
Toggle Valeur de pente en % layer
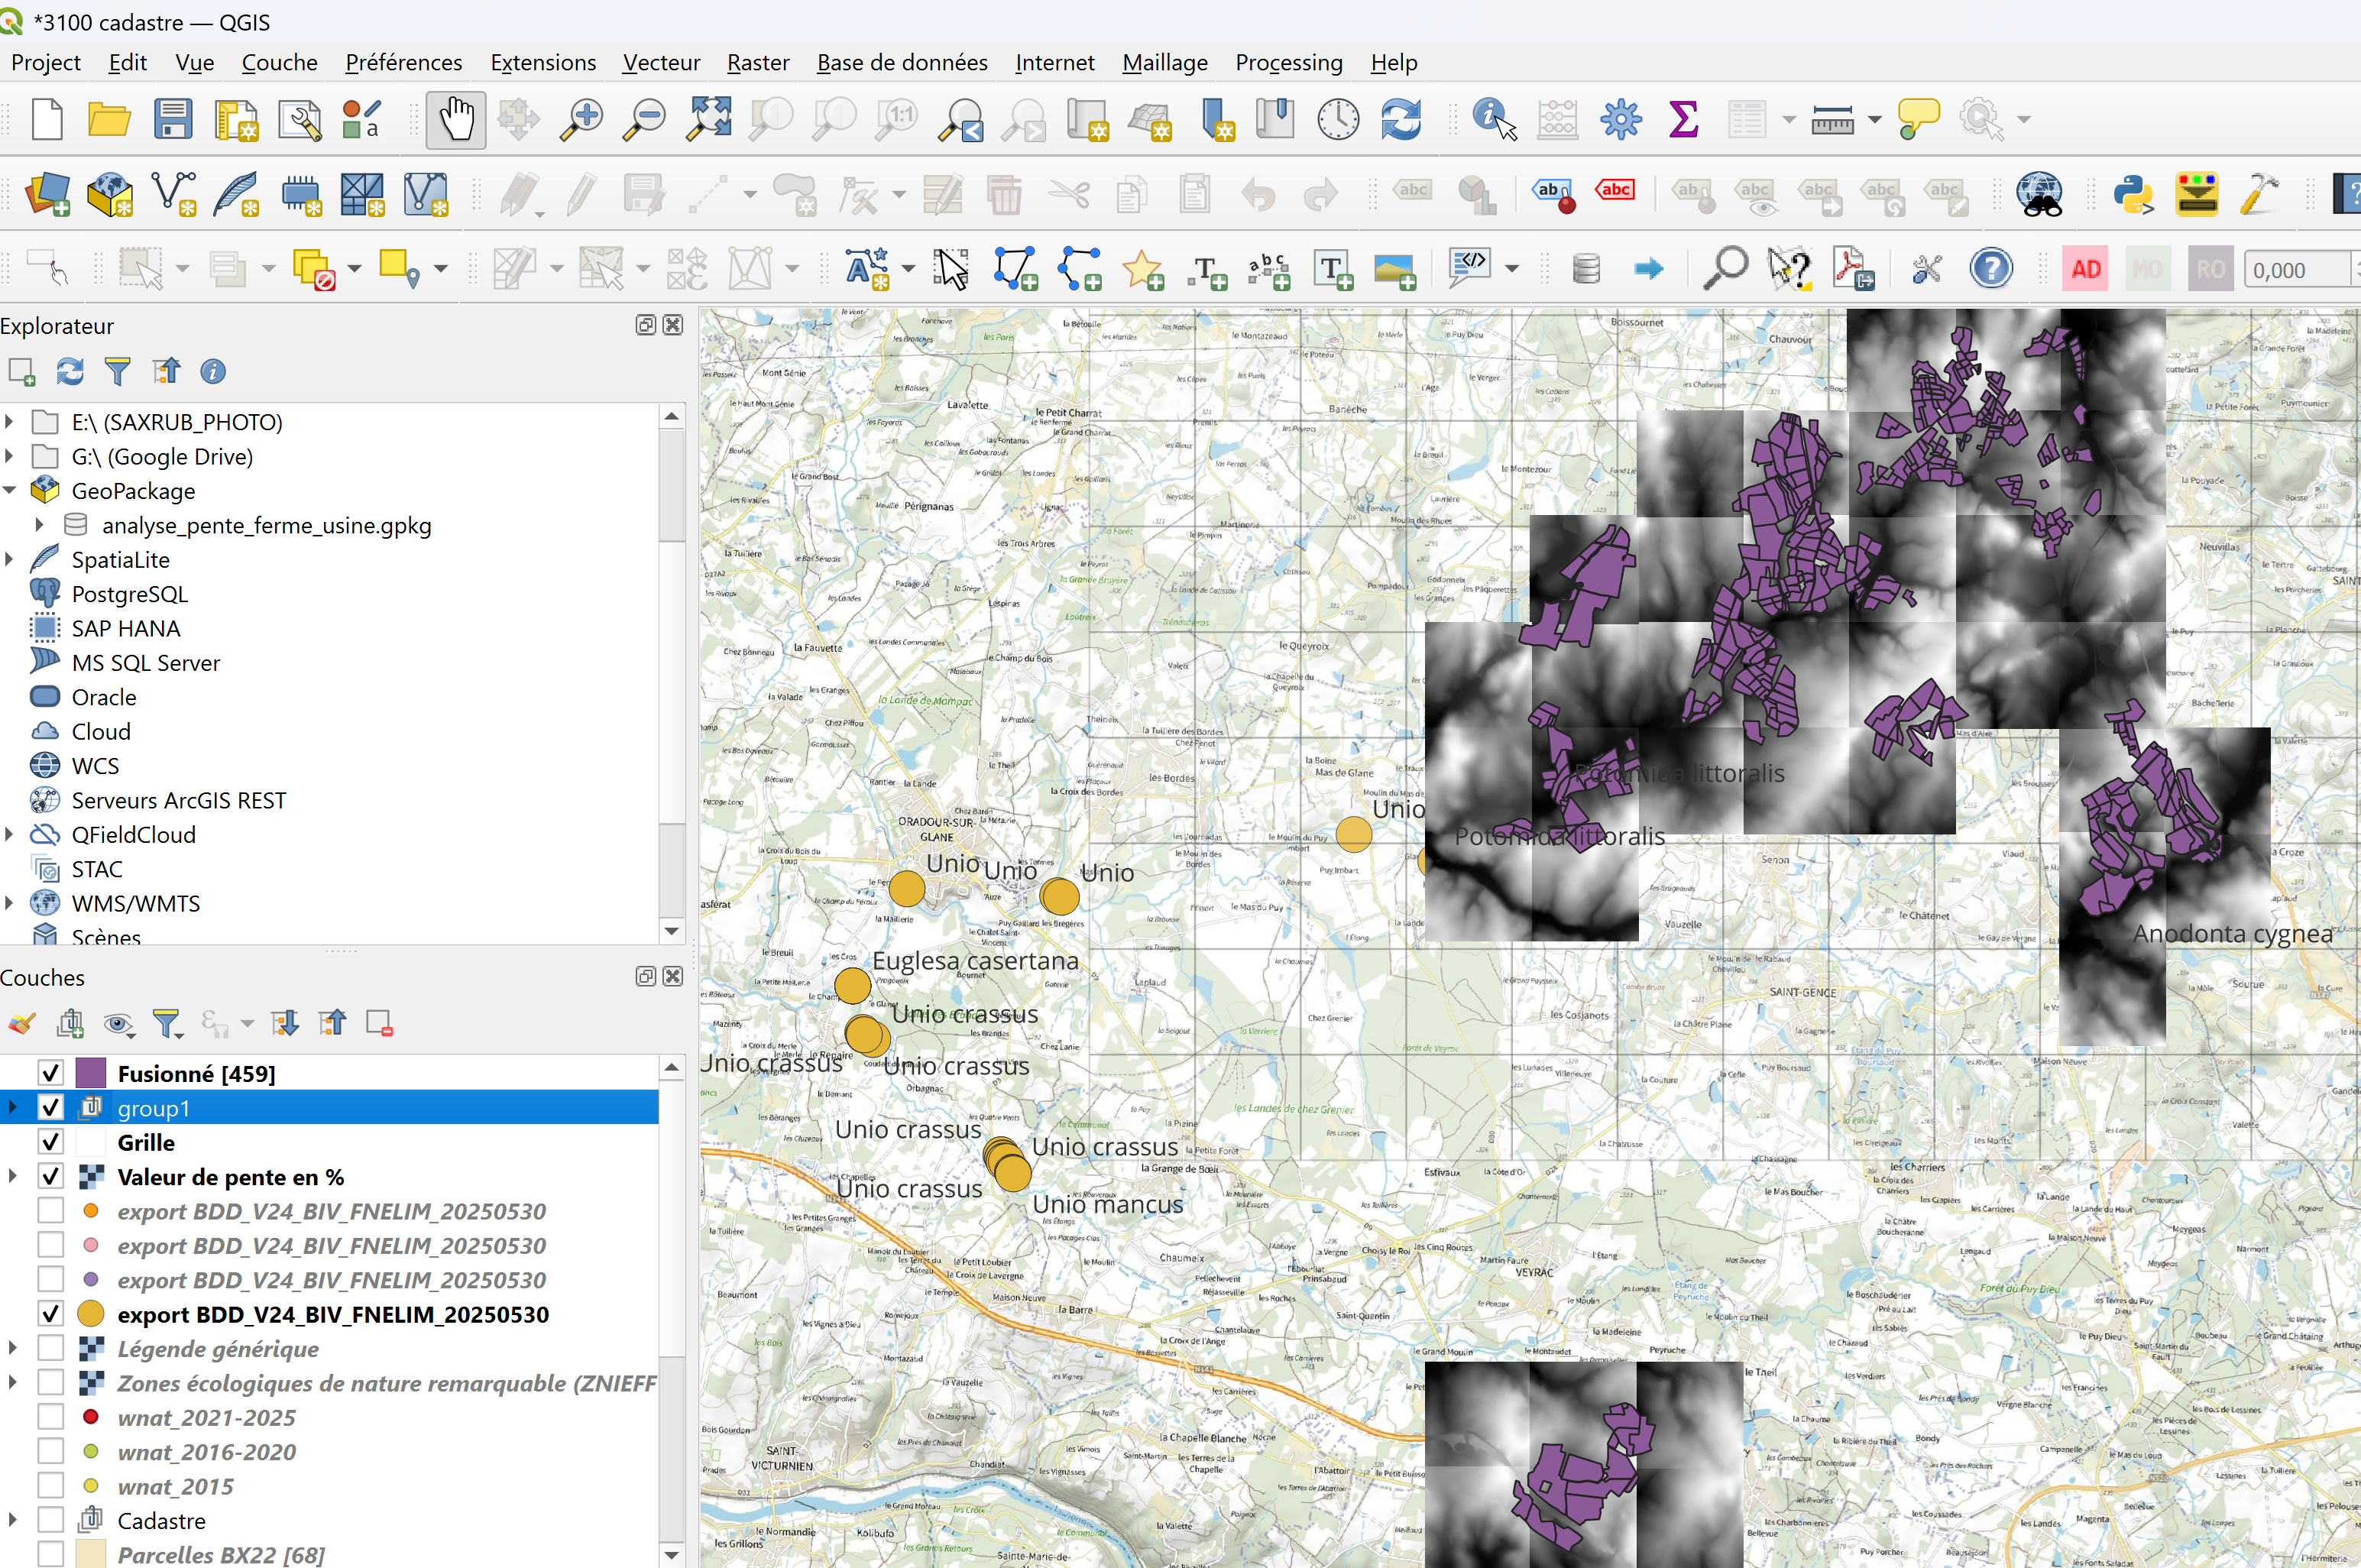pos(51,1176)
